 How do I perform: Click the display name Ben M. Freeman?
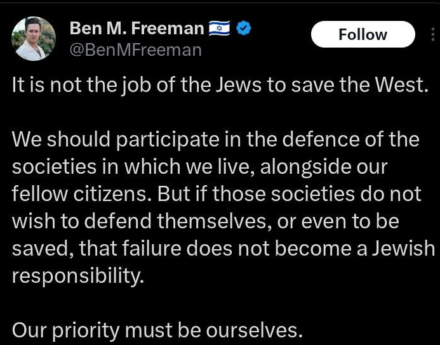point(136,29)
